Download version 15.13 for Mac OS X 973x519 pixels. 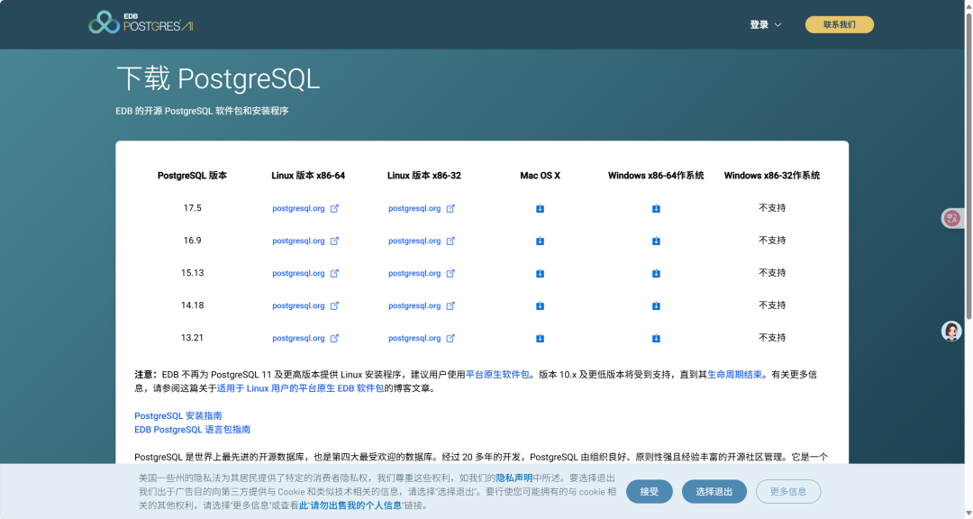click(540, 273)
